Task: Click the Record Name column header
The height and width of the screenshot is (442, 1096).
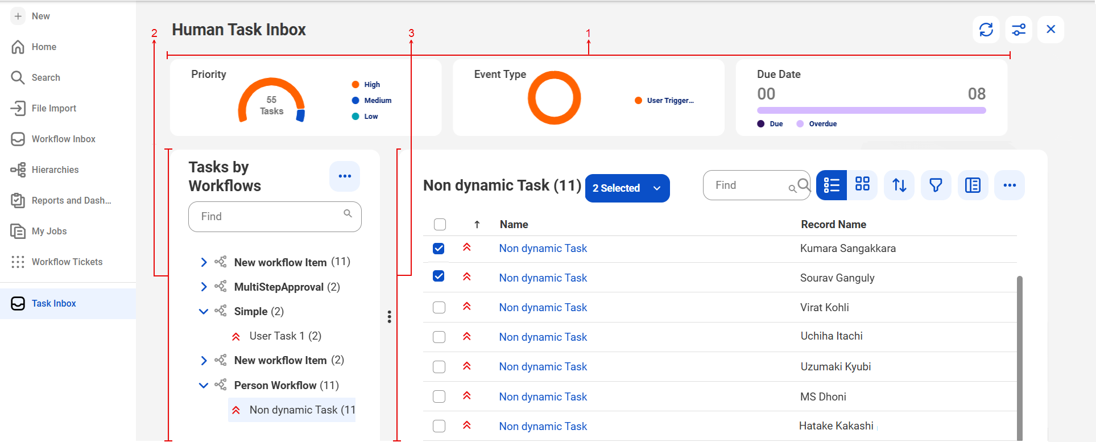Action: coord(833,224)
